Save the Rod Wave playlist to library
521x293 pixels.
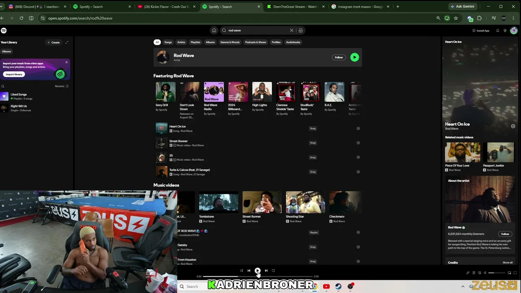[358, 232]
